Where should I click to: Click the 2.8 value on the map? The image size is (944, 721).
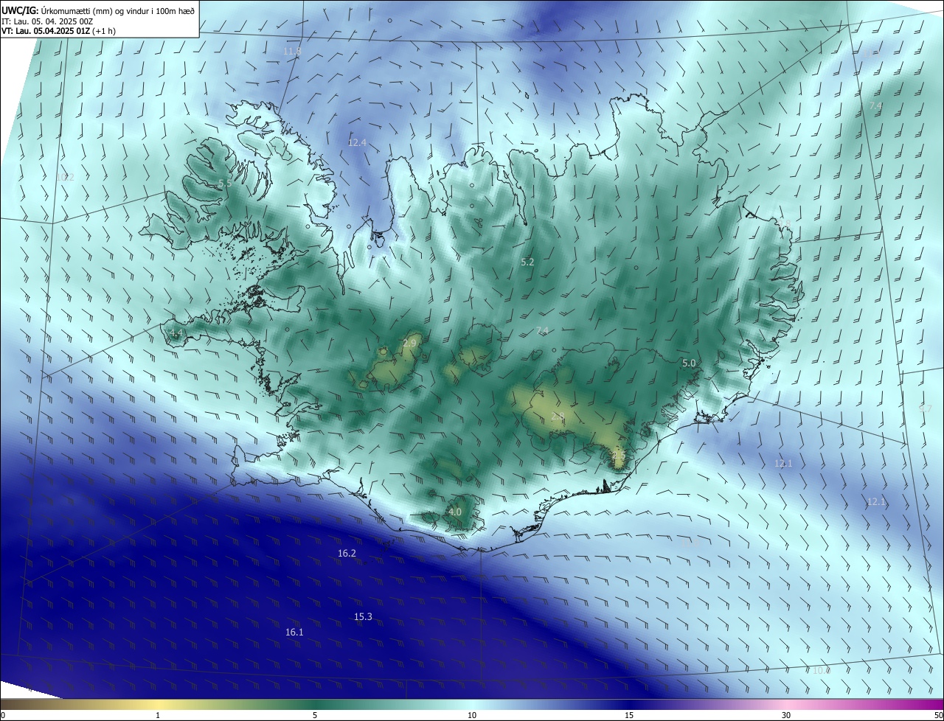point(558,417)
